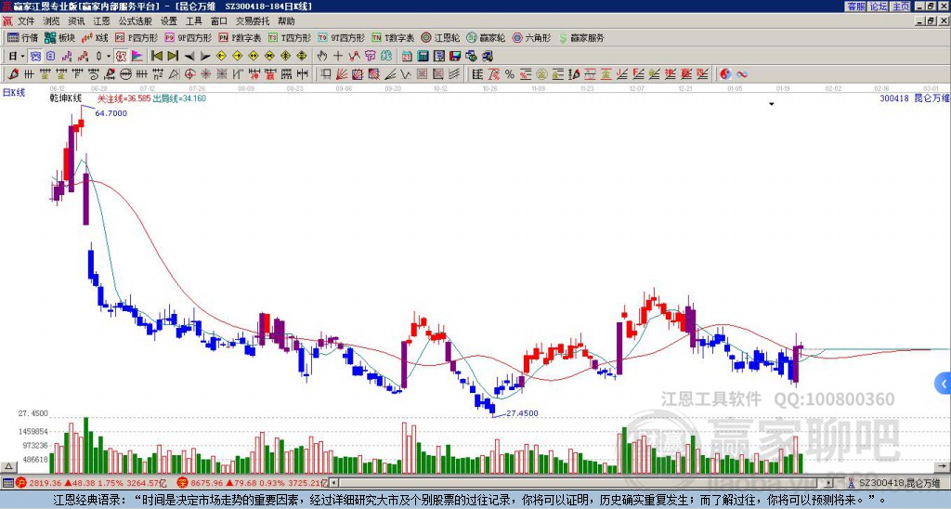Expand the blue side panel arrow
Screen dimensions: 951x509
(x=944, y=384)
